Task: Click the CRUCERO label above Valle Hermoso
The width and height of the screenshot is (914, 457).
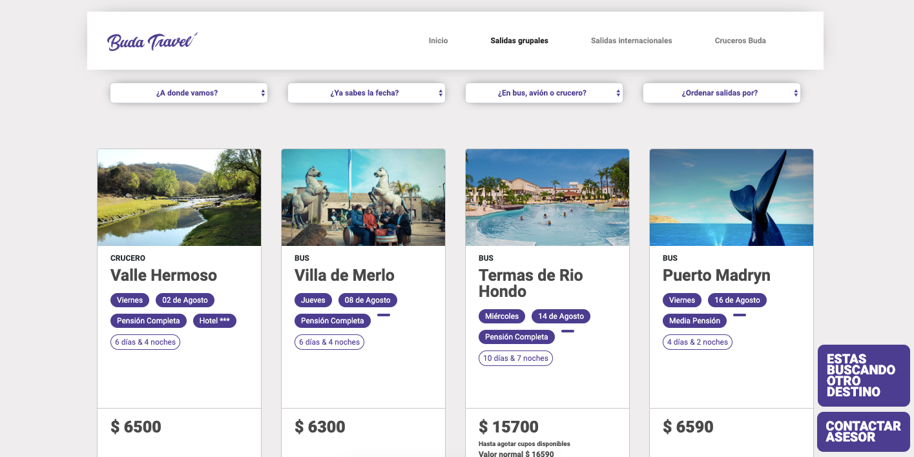Action: [128, 258]
